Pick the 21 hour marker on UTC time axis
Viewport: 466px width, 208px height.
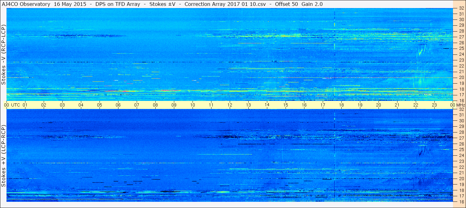coord(397,105)
